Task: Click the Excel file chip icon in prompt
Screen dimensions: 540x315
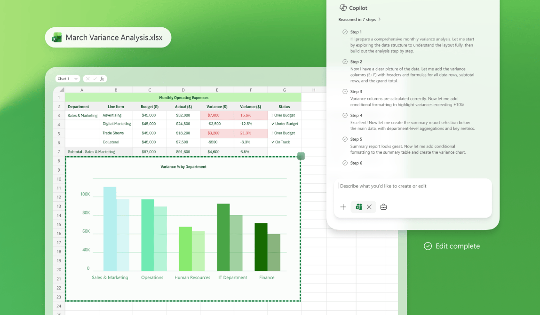Action: [358, 207]
